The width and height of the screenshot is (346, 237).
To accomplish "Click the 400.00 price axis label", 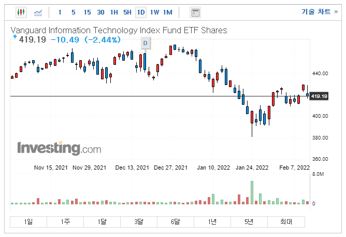I will 320,116.
